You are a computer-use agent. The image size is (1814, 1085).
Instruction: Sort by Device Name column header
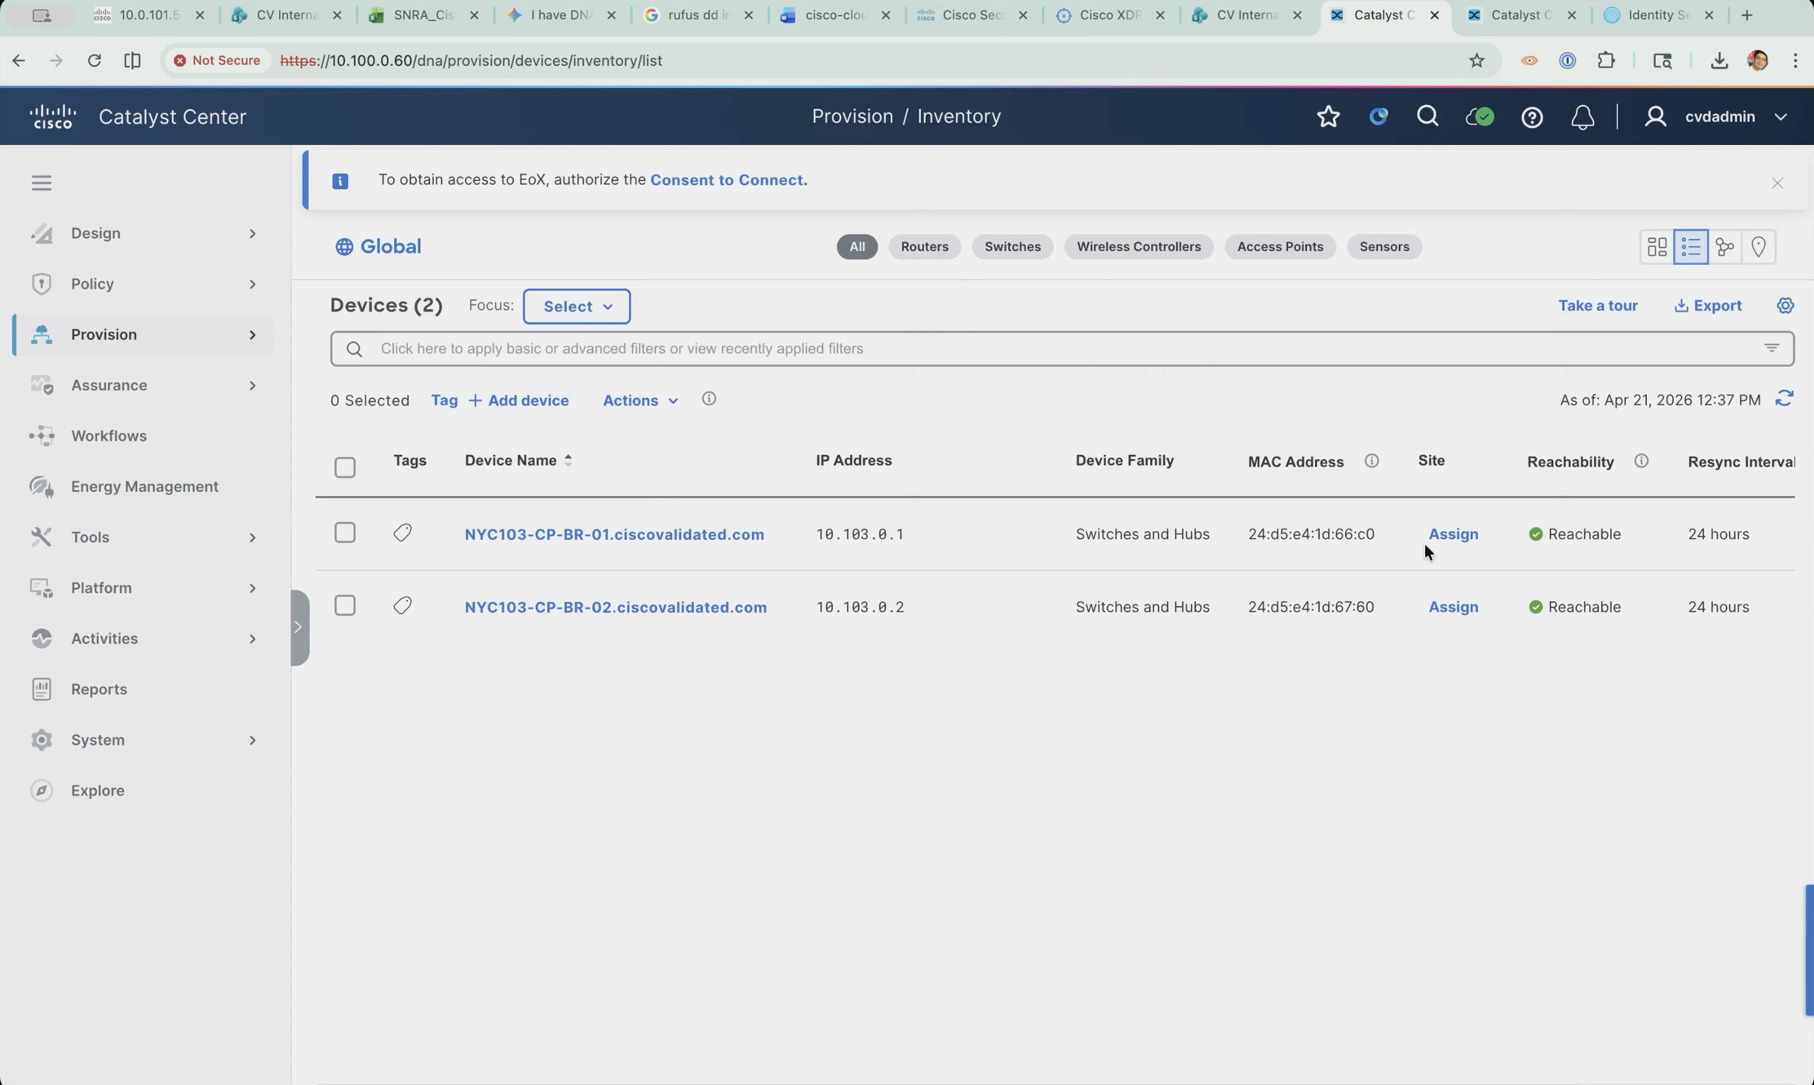(x=518, y=461)
